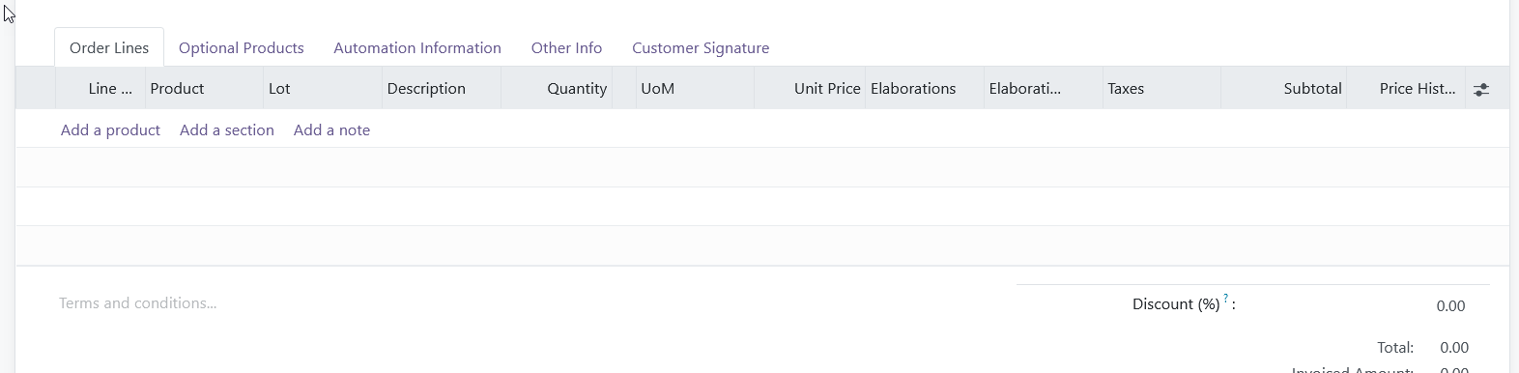Open the Automation Information tab
This screenshot has width=1519, height=373.
(417, 48)
